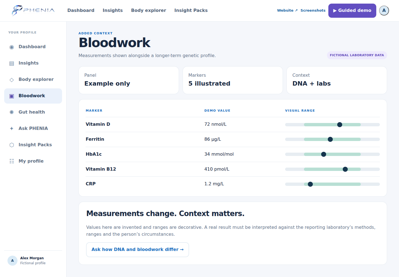Click the Bloodwork sidebar square icon

point(12,96)
